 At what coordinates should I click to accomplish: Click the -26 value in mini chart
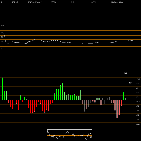pyautogui.click(x=91, y=137)
